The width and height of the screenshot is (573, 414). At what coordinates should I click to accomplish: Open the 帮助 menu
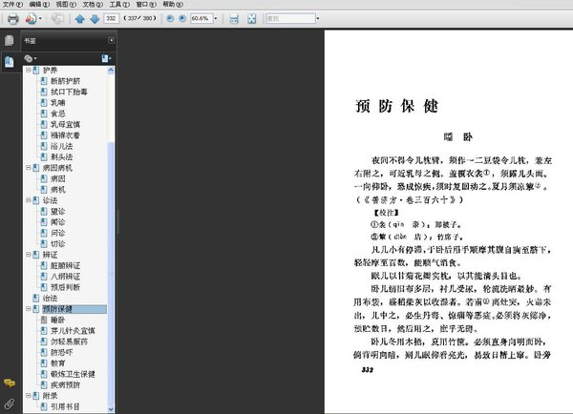click(x=173, y=5)
